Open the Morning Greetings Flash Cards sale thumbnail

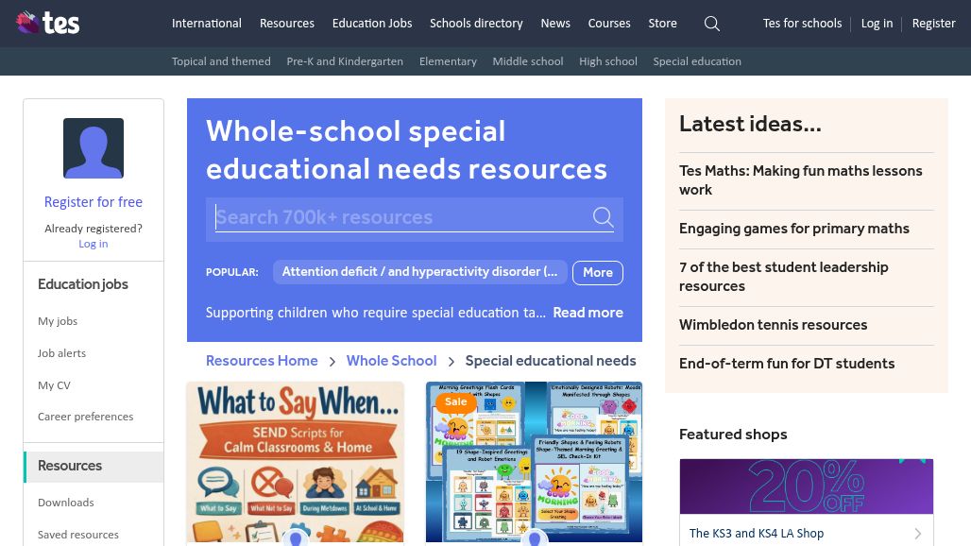[534, 462]
